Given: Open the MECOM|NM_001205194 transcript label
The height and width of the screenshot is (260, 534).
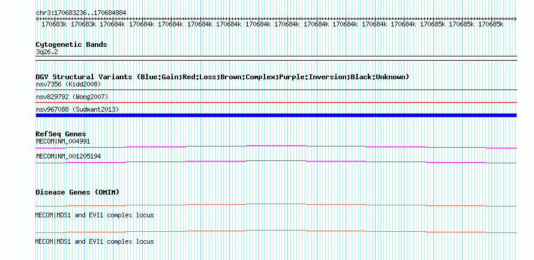Looking at the screenshot, I should point(68,156).
